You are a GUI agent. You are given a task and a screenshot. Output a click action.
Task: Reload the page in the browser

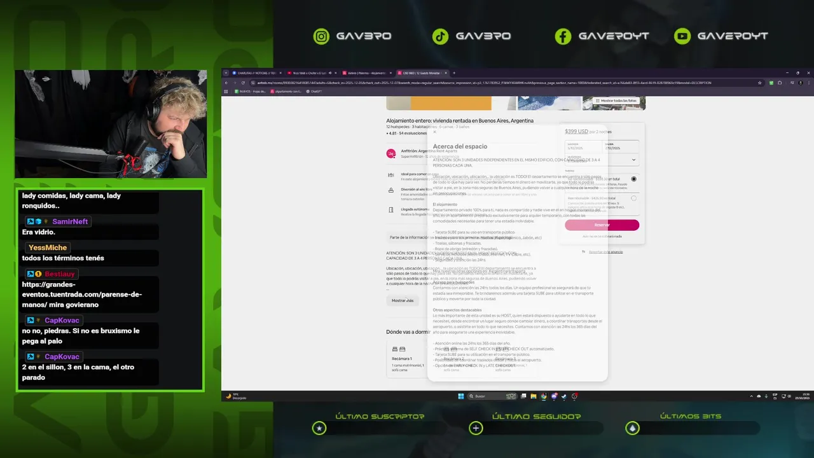click(x=243, y=83)
